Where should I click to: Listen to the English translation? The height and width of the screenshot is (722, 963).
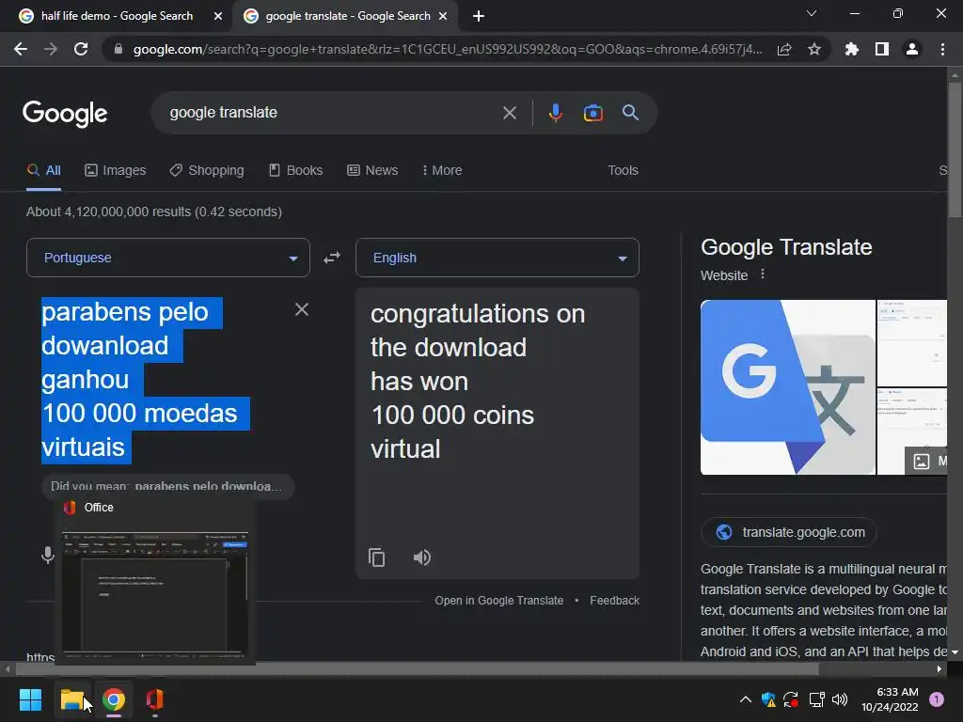tap(422, 557)
